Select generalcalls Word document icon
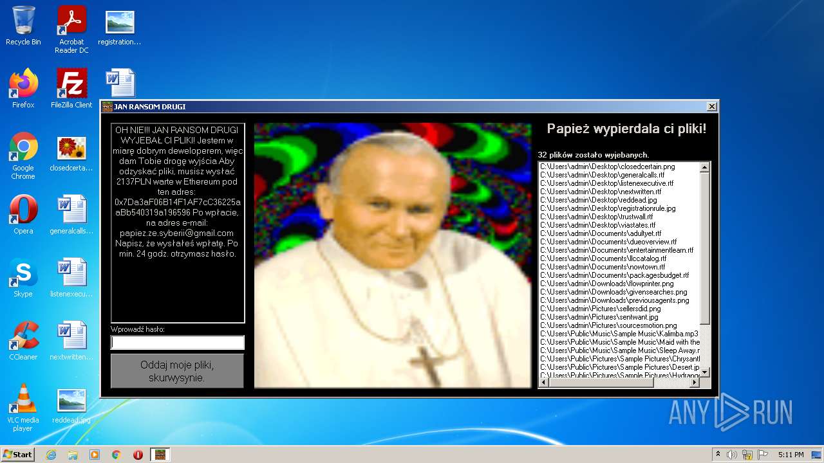This screenshot has height=463, width=824. pos(71,214)
